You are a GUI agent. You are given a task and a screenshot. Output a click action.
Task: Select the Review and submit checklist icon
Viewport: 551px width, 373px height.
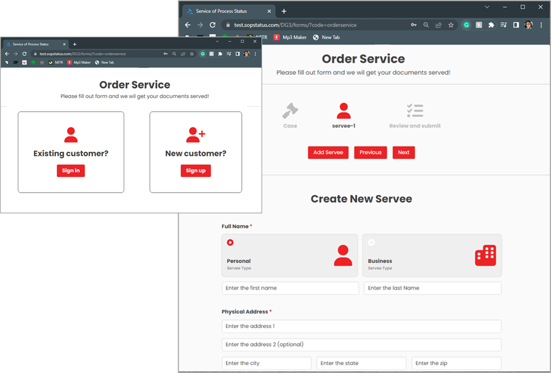click(x=414, y=110)
